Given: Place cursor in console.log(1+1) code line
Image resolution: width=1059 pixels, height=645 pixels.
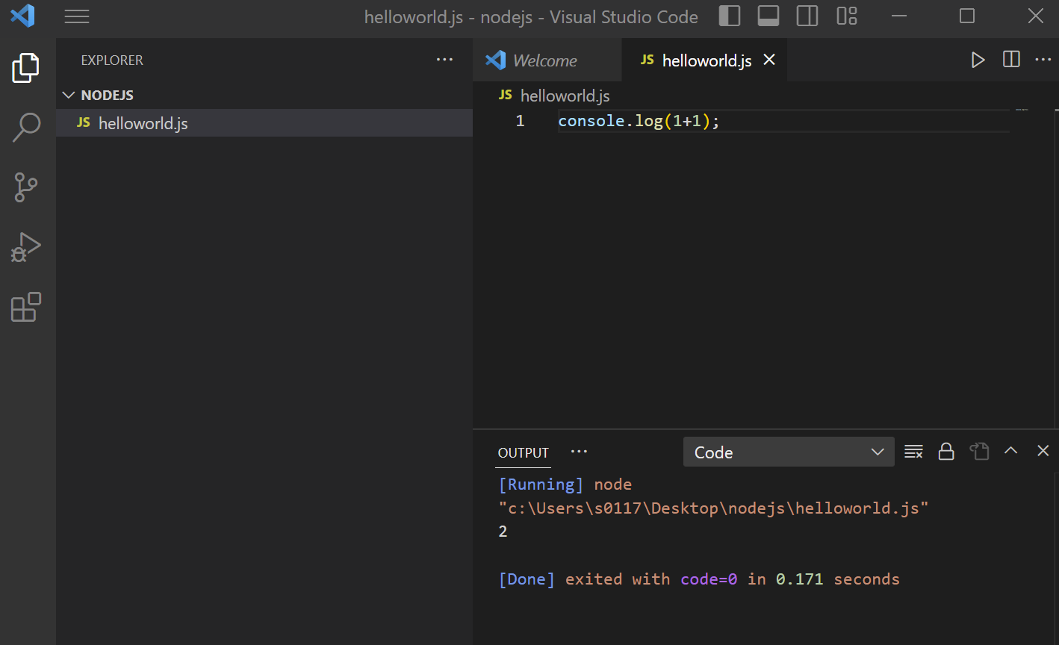Looking at the screenshot, I should [x=639, y=121].
